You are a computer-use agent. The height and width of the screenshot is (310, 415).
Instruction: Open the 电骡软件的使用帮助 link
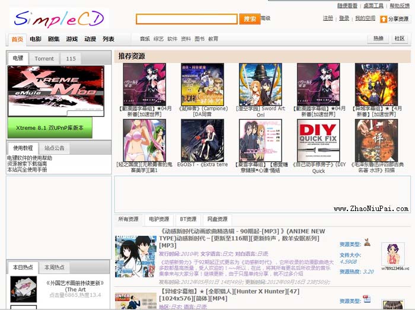point(30,158)
